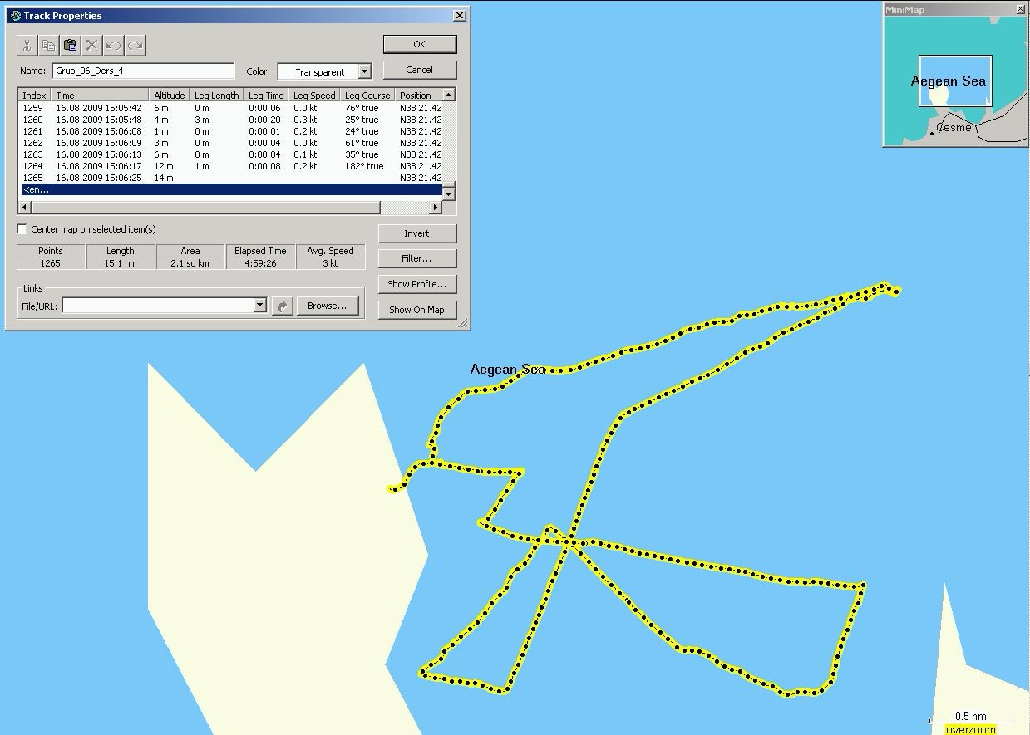Viewport: 1030px width, 735px height.
Task: Invert the track direction
Action: [x=416, y=233]
